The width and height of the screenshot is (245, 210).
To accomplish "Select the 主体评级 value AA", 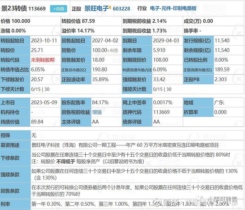I will pos(95,122).
